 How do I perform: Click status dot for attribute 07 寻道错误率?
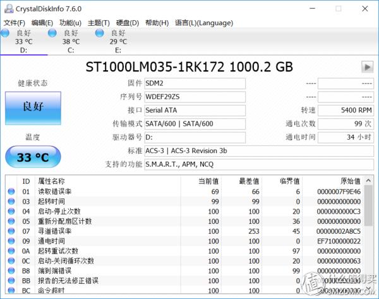click(11, 231)
